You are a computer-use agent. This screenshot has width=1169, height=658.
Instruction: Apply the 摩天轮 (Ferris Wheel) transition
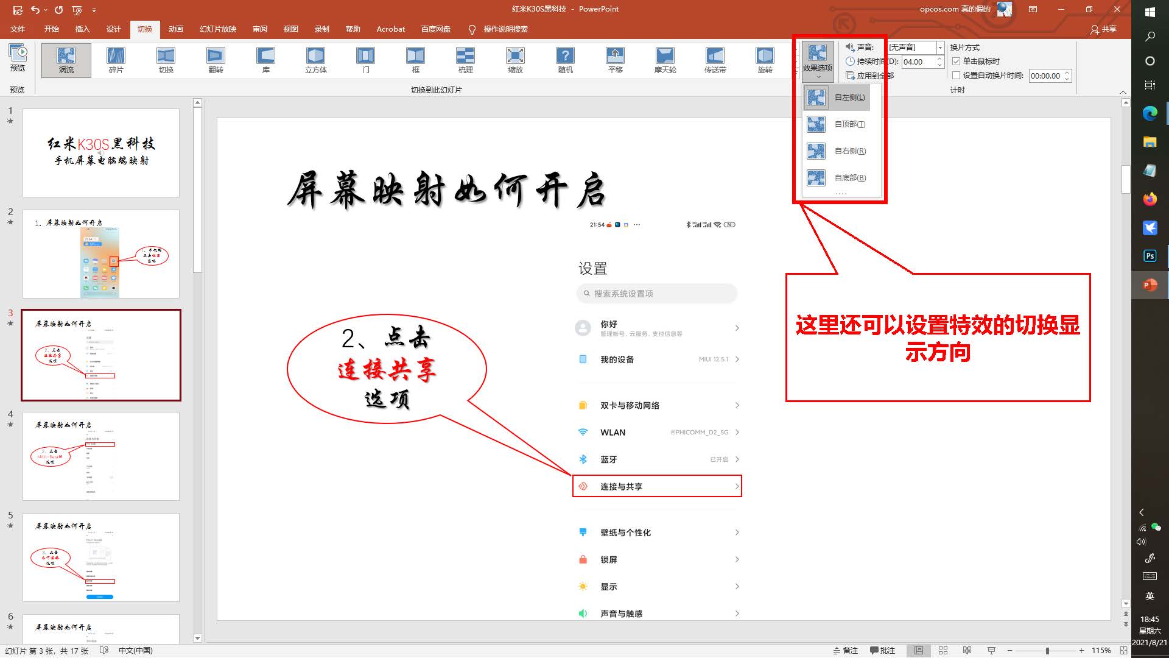tap(665, 60)
